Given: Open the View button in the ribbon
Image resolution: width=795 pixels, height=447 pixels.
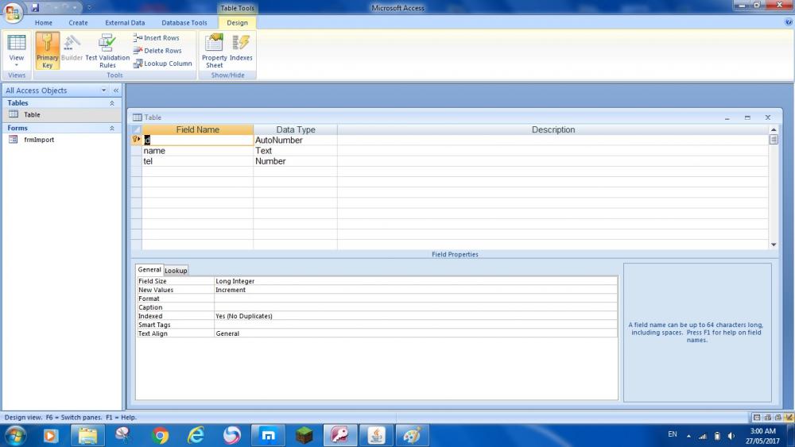Looking at the screenshot, I should pos(16,50).
